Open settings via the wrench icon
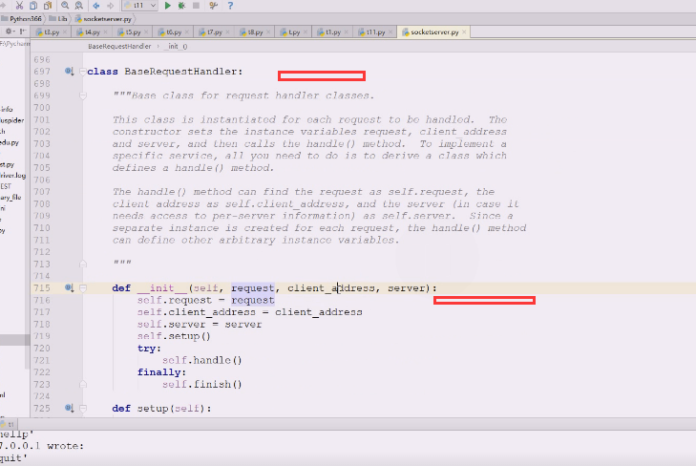696x466 pixels. pos(214,6)
